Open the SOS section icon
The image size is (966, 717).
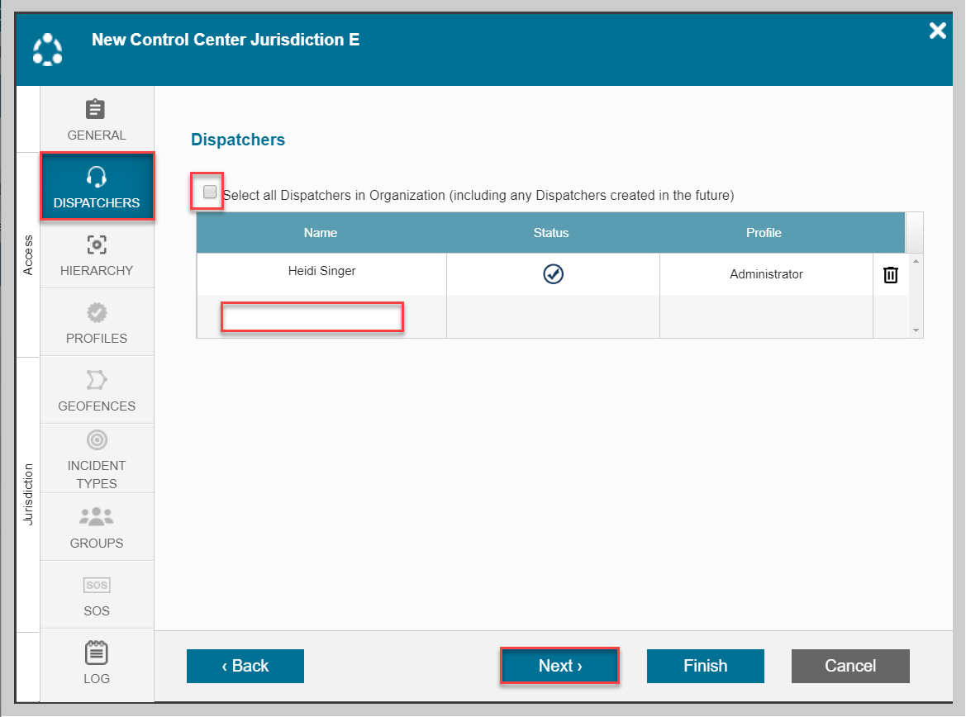(96, 585)
